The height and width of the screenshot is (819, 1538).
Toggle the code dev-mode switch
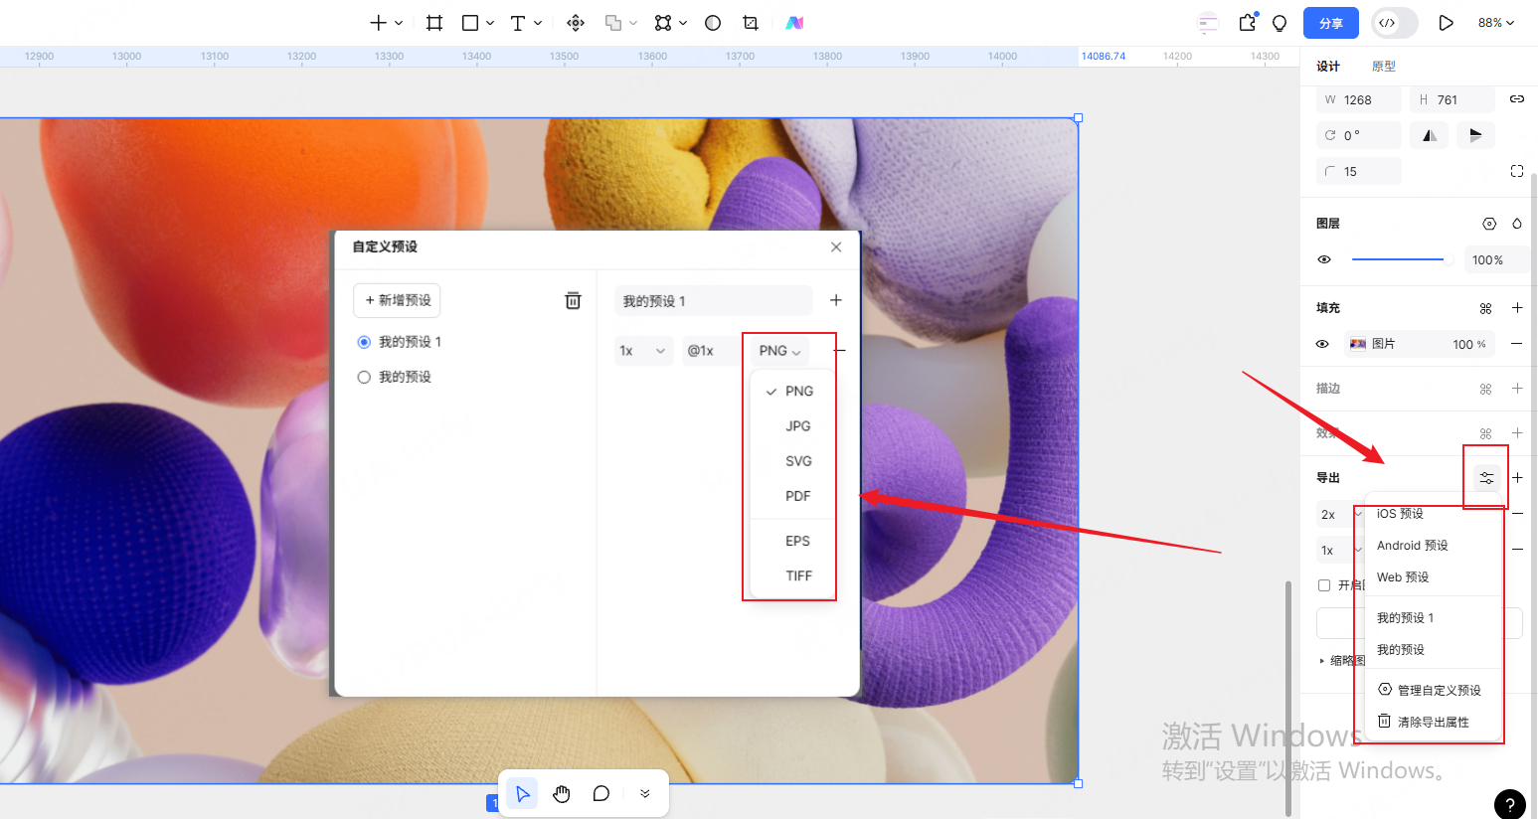pyautogui.click(x=1394, y=23)
